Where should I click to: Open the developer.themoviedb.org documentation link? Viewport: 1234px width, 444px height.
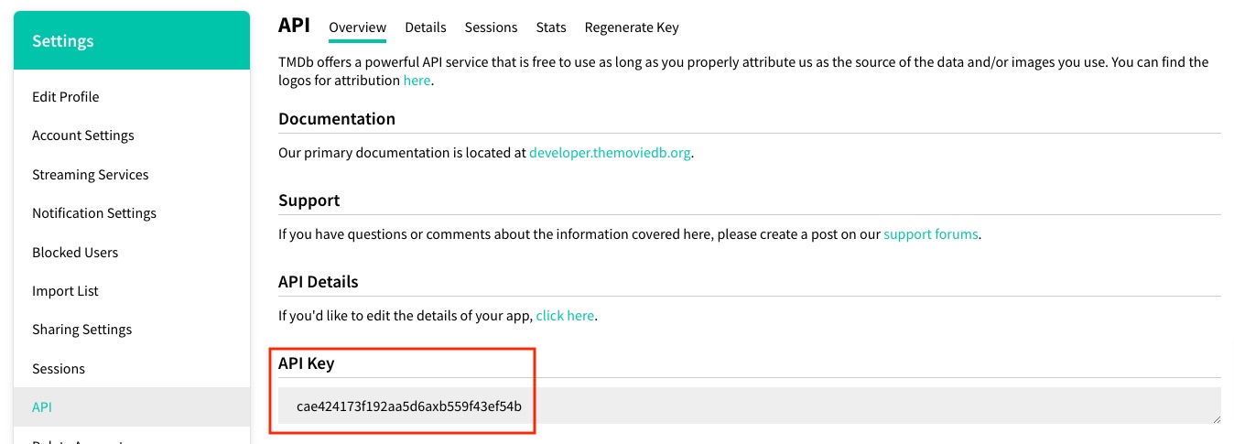(609, 153)
